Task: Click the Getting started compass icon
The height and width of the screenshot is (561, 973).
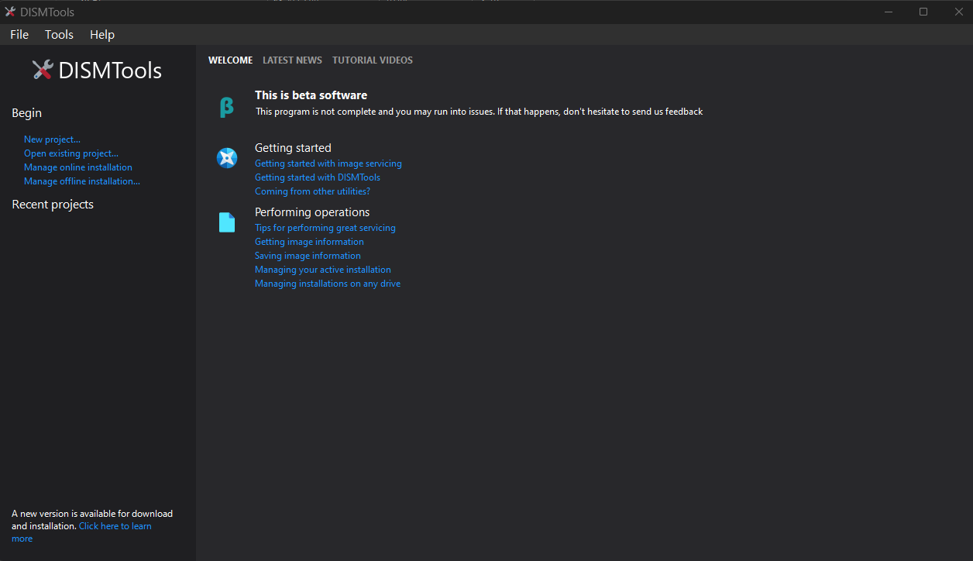Action: pyautogui.click(x=227, y=158)
